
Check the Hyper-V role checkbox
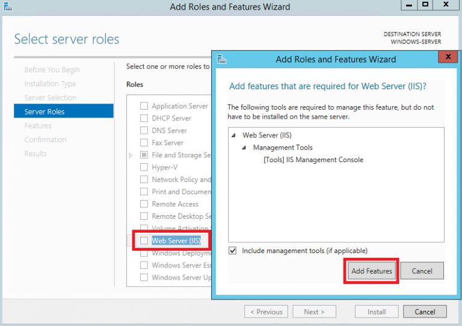[144, 168]
